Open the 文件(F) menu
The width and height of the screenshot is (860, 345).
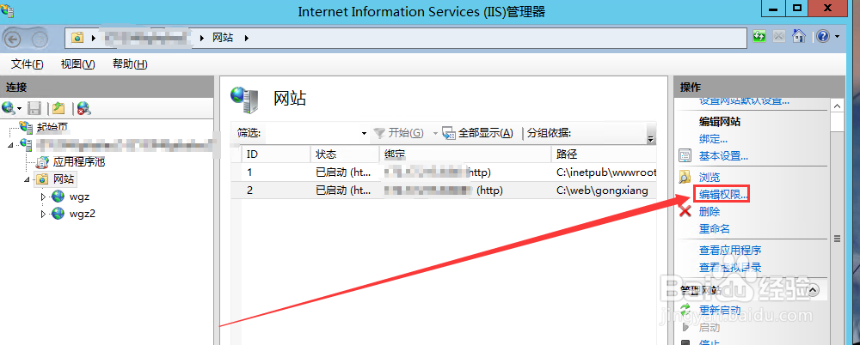(28, 64)
